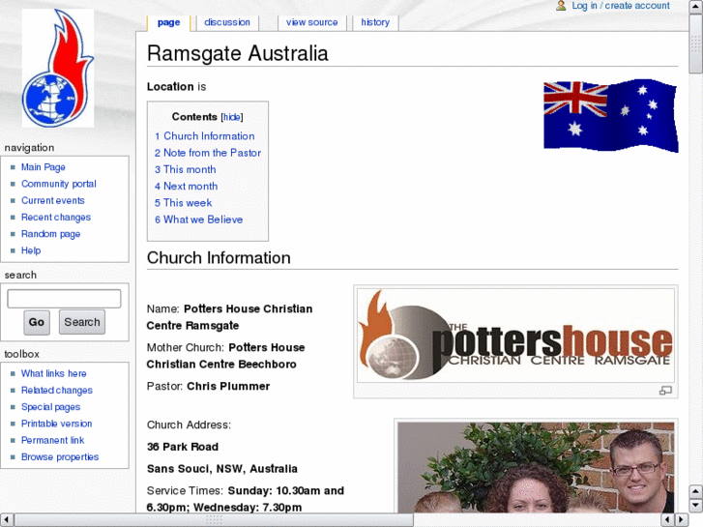Click the user icon beside Log in
The height and width of the screenshot is (527, 703).
(x=561, y=6)
